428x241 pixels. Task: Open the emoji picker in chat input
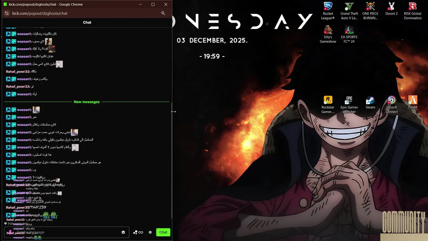click(123, 232)
